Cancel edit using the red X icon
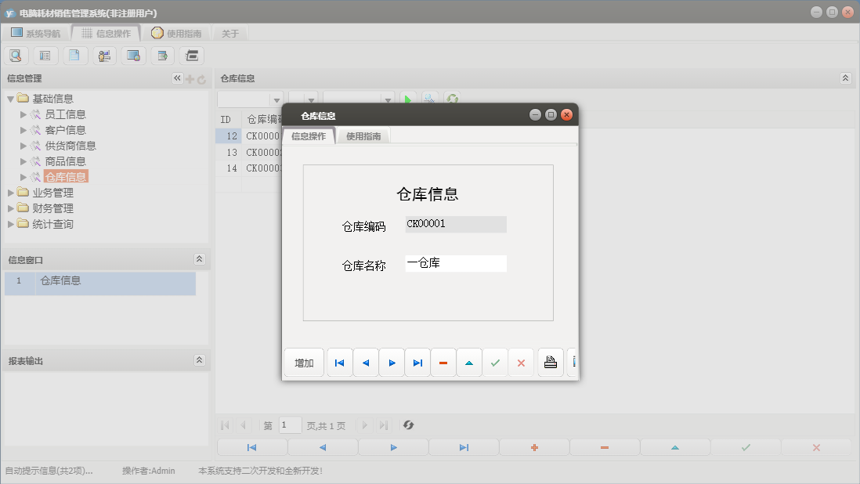 [x=521, y=362]
